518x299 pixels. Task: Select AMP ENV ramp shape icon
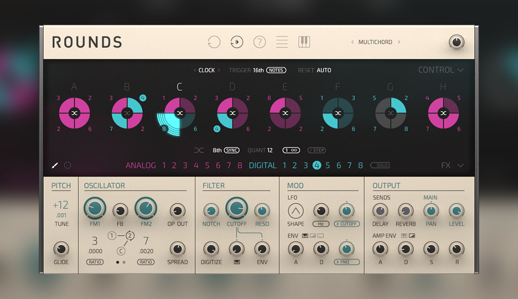click(x=412, y=236)
